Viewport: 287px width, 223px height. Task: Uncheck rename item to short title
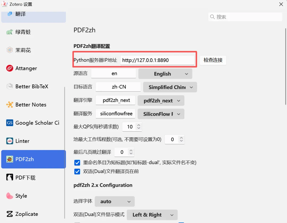(x=77, y=163)
